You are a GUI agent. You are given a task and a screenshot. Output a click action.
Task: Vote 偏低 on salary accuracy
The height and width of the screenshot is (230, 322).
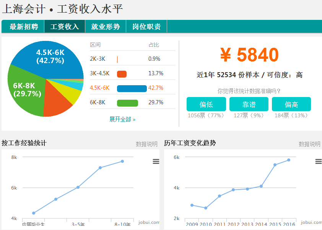206,104
